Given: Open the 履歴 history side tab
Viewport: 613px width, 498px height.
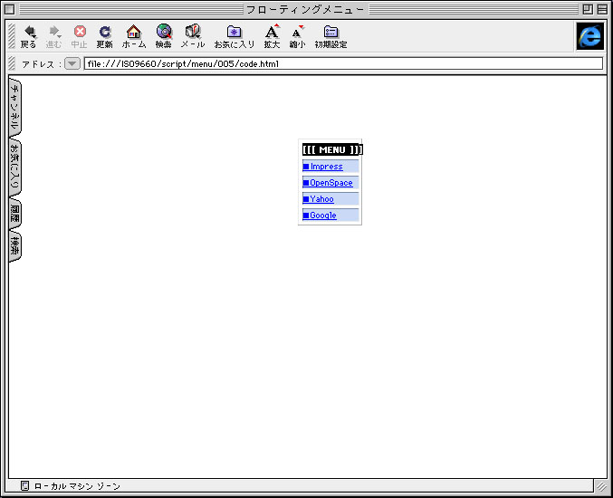Looking at the screenshot, I should (14, 214).
